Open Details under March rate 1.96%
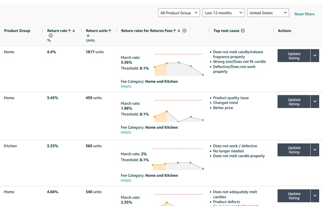The width and height of the screenshot is (324, 206). click(126, 132)
